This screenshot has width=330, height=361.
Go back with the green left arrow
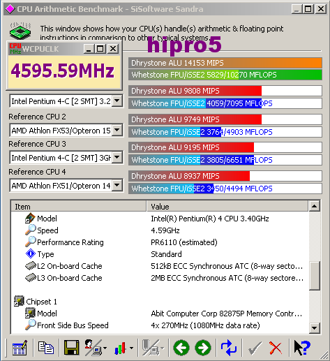click(181, 348)
